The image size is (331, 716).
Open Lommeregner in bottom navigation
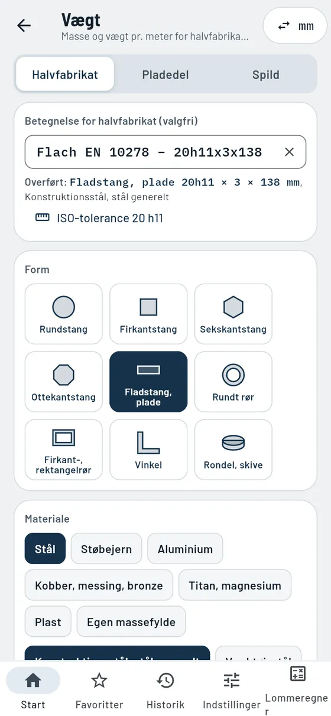[297, 690]
